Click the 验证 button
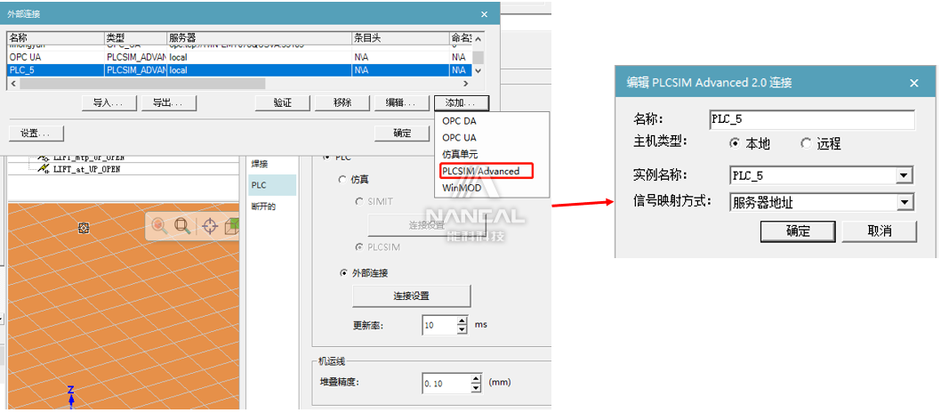The height and width of the screenshot is (413, 941). tap(283, 102)
